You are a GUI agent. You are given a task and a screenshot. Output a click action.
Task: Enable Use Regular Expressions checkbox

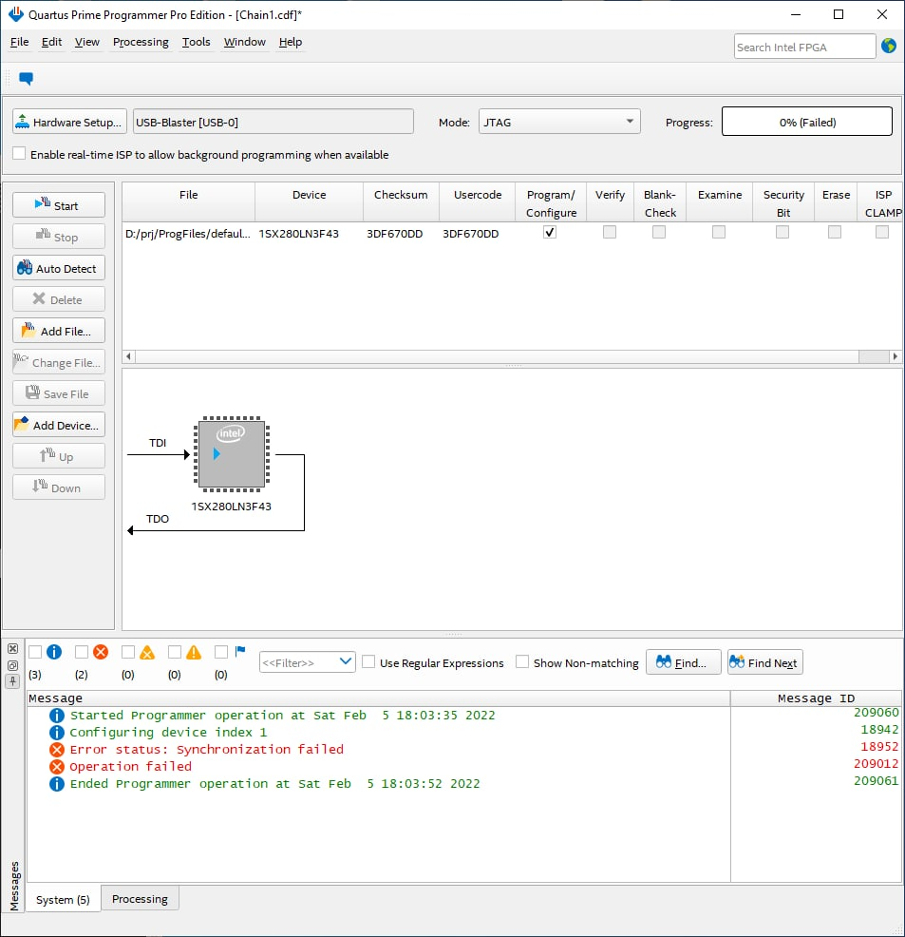(369, 662)
